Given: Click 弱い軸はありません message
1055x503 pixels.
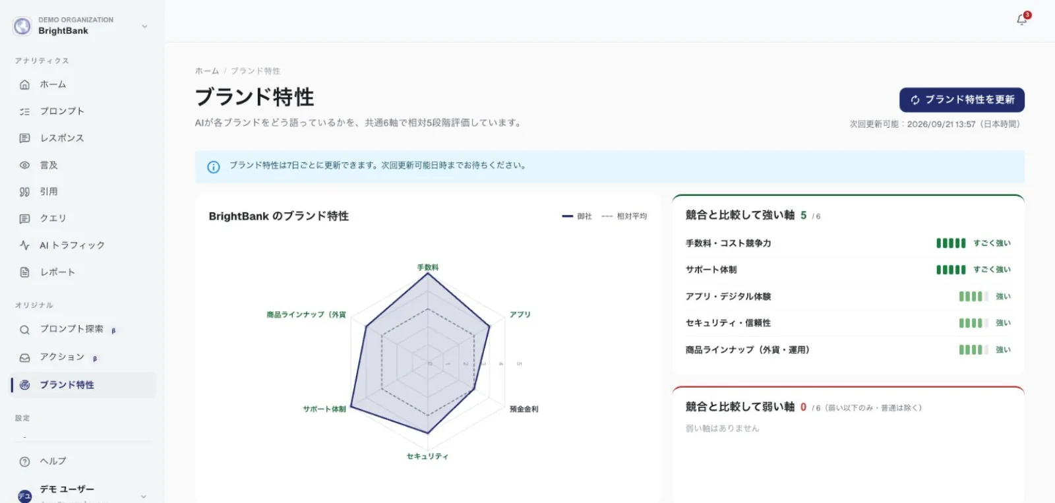Looking at the screenshot, I should click(x=723, y=429).
